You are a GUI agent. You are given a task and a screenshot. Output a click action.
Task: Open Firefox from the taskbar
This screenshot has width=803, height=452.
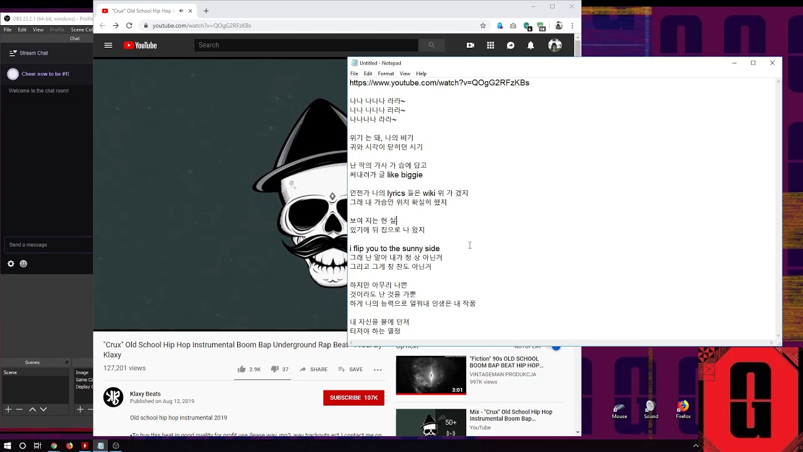point(69,446)
